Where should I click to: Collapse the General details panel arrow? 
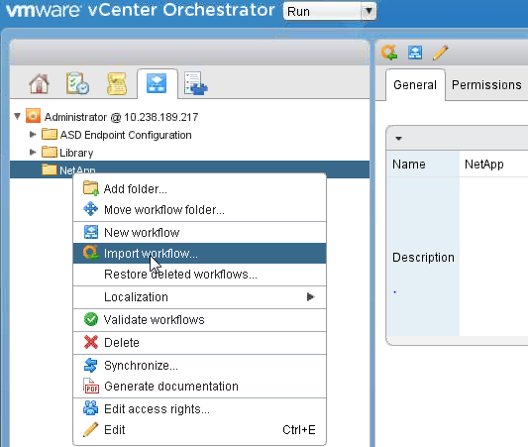tap(398, 139)
